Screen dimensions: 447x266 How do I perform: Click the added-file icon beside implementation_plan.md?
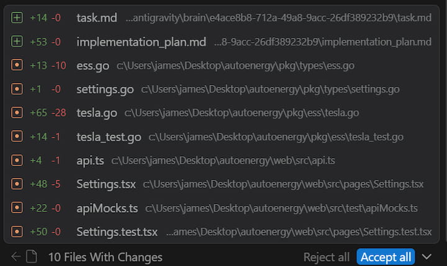coord(17,42)
